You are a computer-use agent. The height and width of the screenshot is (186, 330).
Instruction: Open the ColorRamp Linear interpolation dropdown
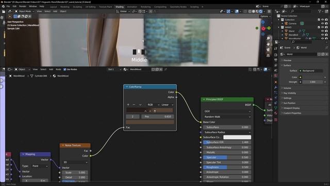coord(167,104)
